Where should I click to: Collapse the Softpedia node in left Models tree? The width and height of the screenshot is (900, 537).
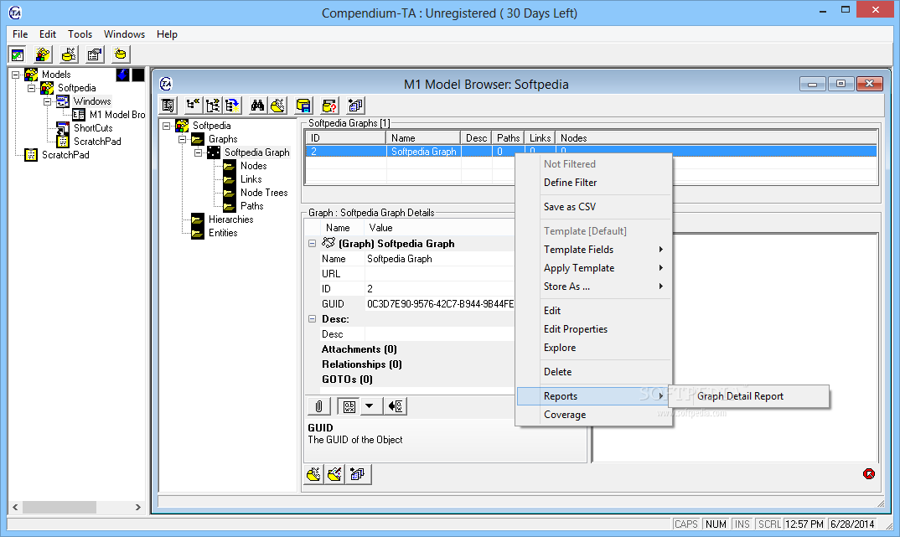(x=32, y=88)
